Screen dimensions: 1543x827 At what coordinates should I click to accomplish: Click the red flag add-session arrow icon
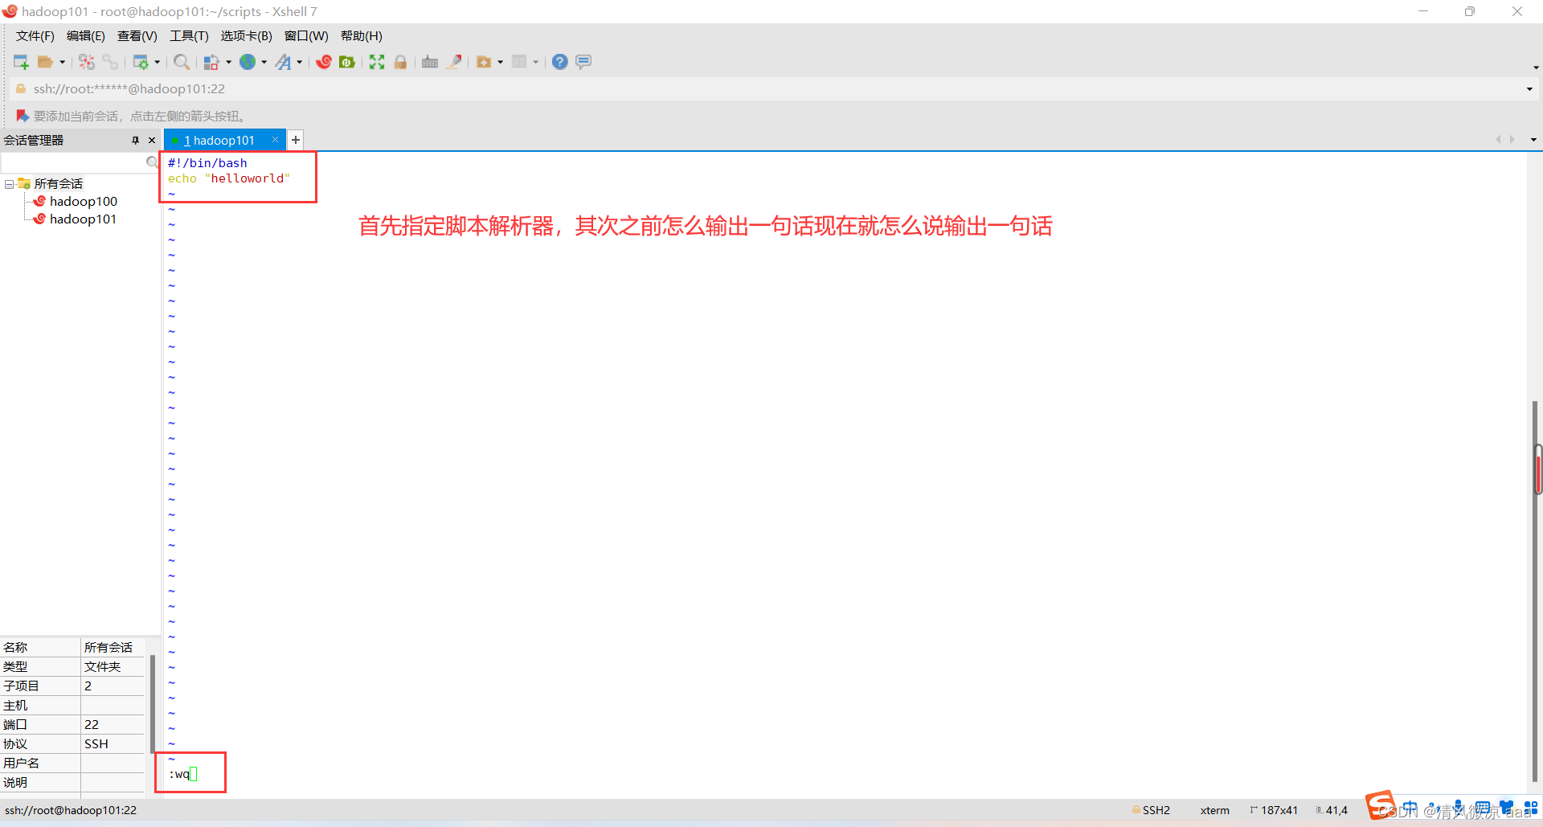tap(23, 116)
